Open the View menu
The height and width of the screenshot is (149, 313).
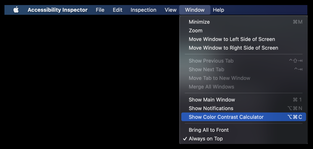[x=170, y=10]
